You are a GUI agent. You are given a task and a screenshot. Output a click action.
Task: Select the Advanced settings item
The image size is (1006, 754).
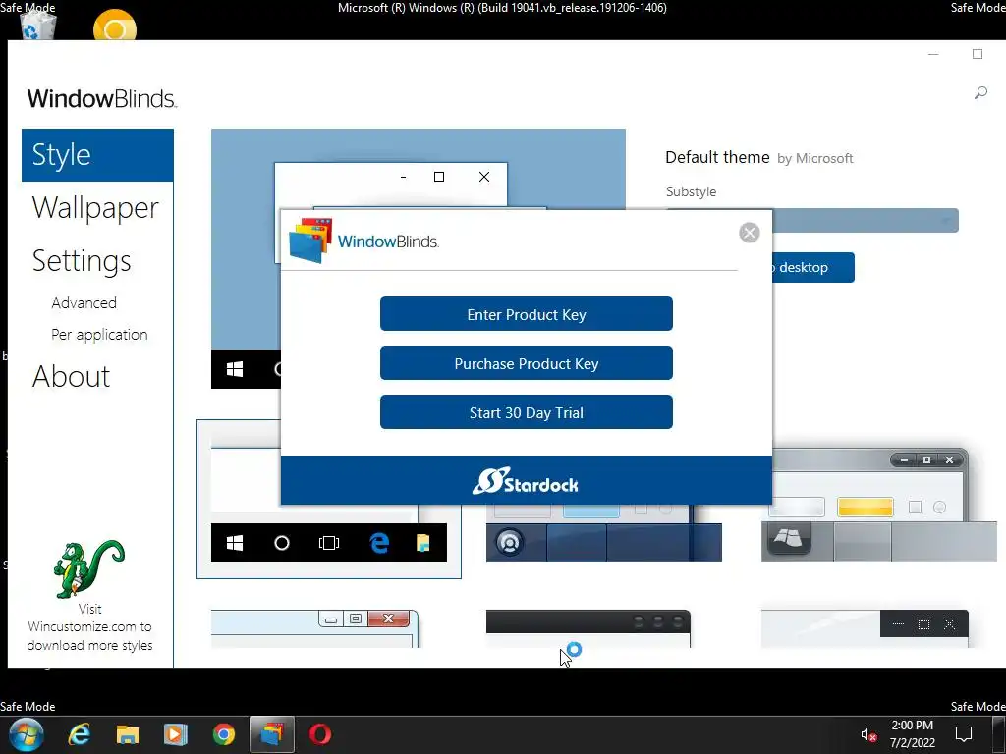point(84,302)
